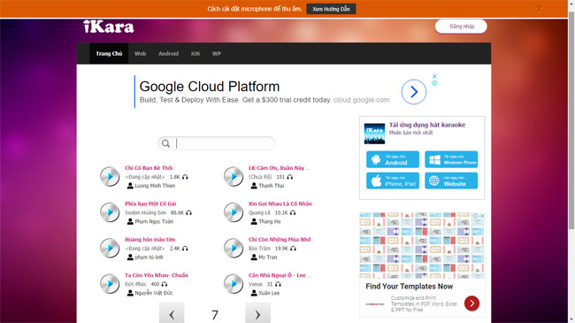Click the page scrollbar
This screenshot has height=323, width=575.
pos(571,121)
